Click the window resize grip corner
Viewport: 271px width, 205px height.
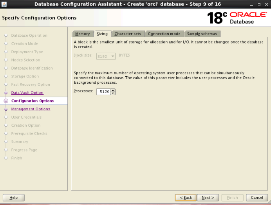(x=269, y=201)
